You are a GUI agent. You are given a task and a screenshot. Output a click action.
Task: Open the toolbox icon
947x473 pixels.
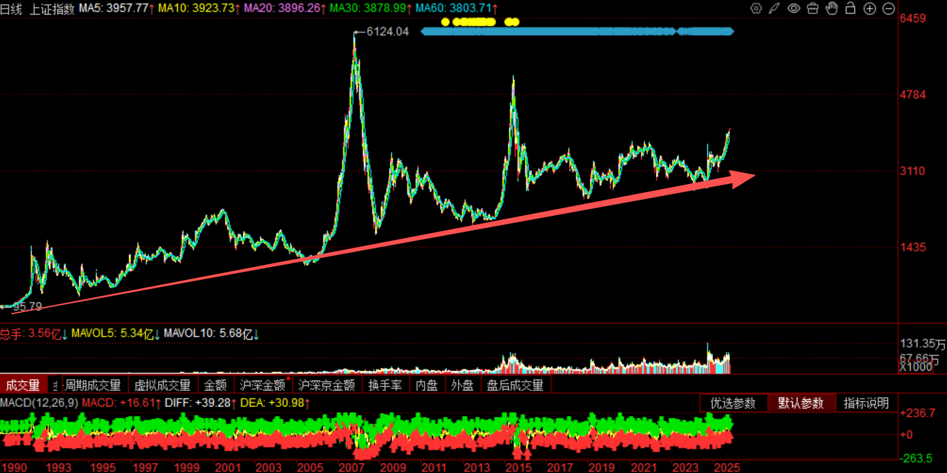point(812,8)
